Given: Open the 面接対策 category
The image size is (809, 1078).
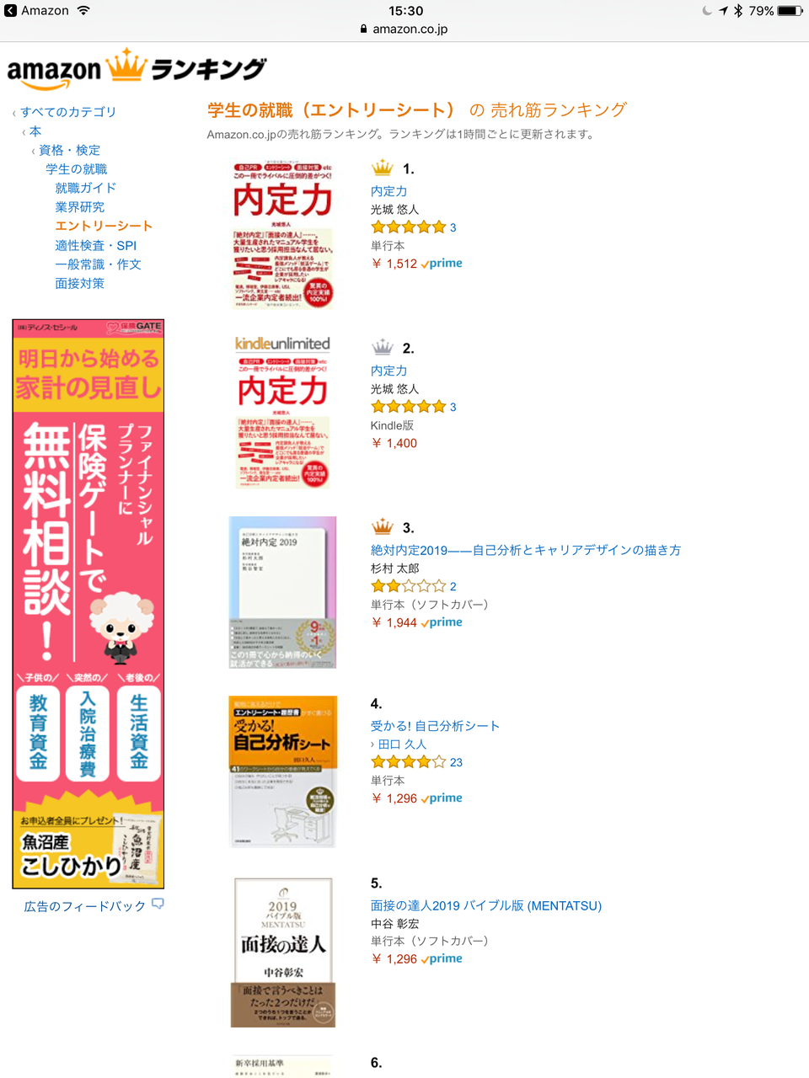Looking at the screenshot, I should click(79, 283).
